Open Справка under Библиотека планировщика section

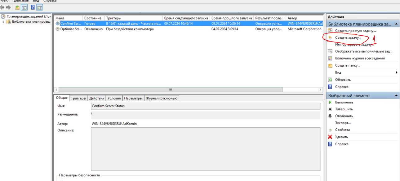[342, 87]
